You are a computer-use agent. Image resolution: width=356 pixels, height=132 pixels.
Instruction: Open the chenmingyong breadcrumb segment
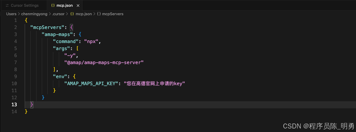click(x=34, y=14)
